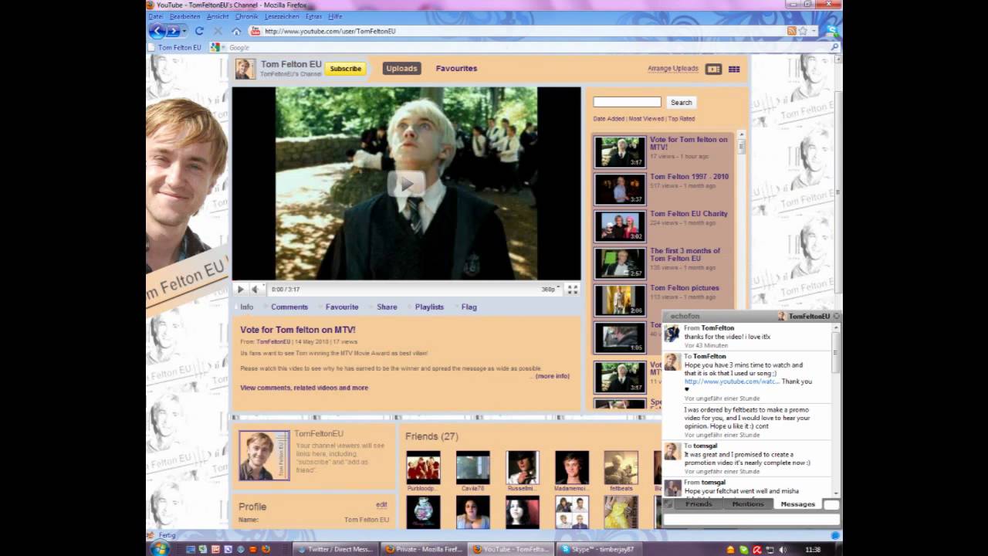Select the Playlists tab under the video
Screen dimensions: 988x556
(x=429, y=307)
